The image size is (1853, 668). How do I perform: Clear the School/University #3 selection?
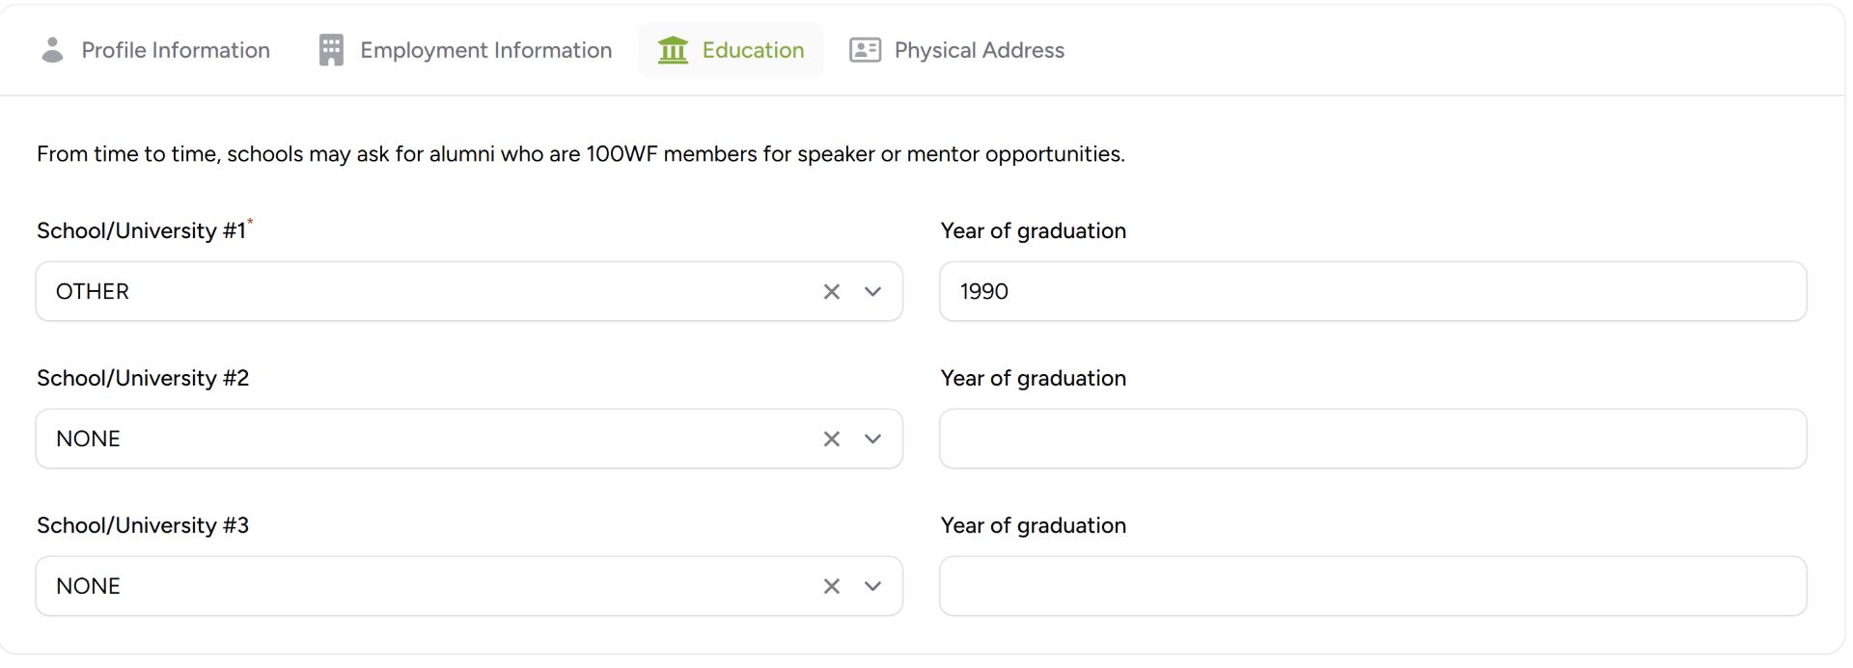pos(831,587)
